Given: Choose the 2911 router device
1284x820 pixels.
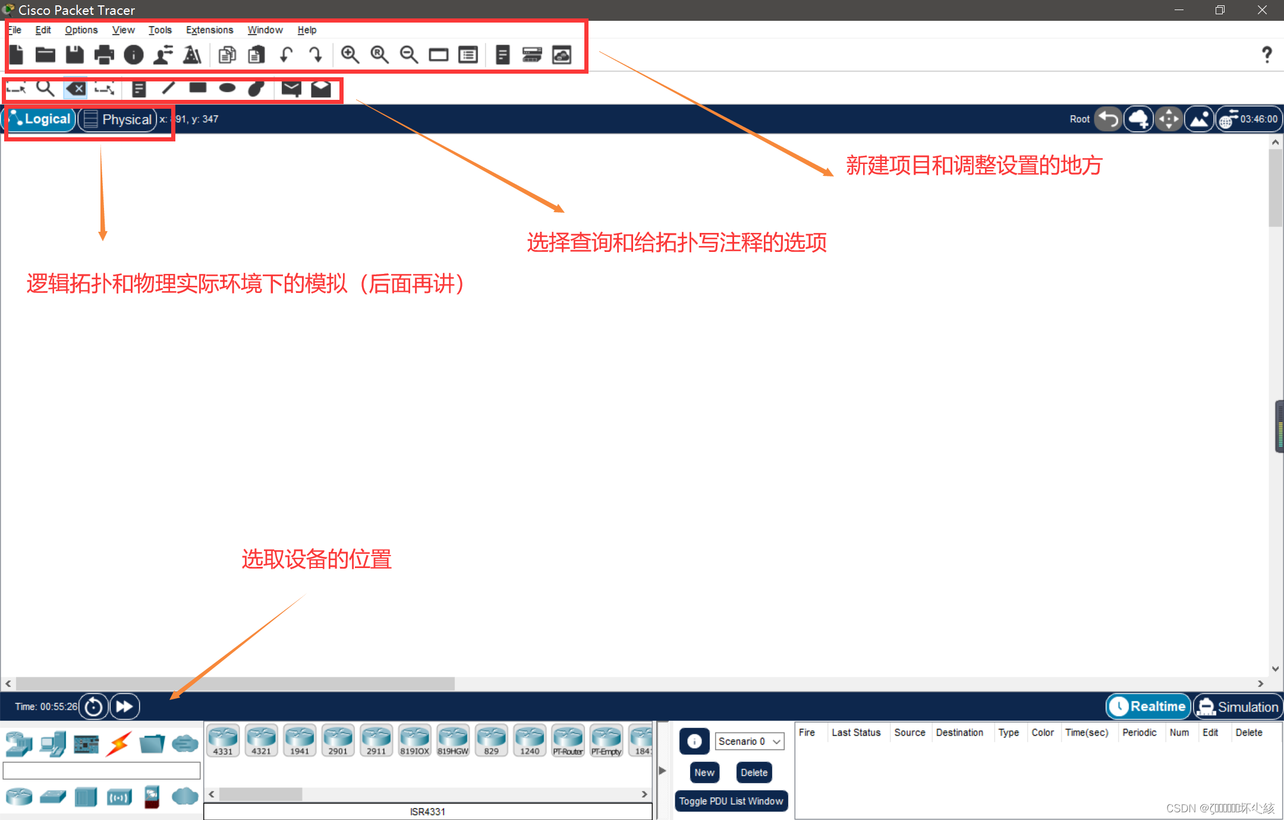Looking at the screenshot, I should pyautogui.click(x=376, y=740).
